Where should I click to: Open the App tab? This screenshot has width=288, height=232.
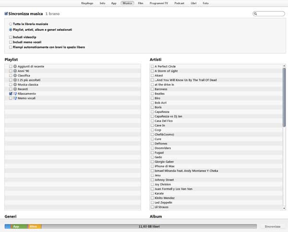coord(114,3)
